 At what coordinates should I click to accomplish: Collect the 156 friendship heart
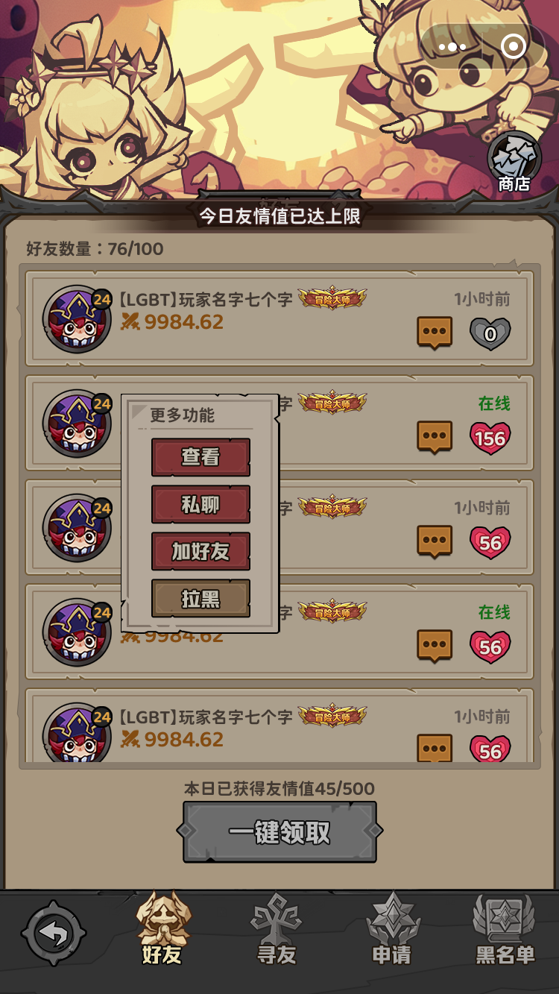click(x=490, y=438)
